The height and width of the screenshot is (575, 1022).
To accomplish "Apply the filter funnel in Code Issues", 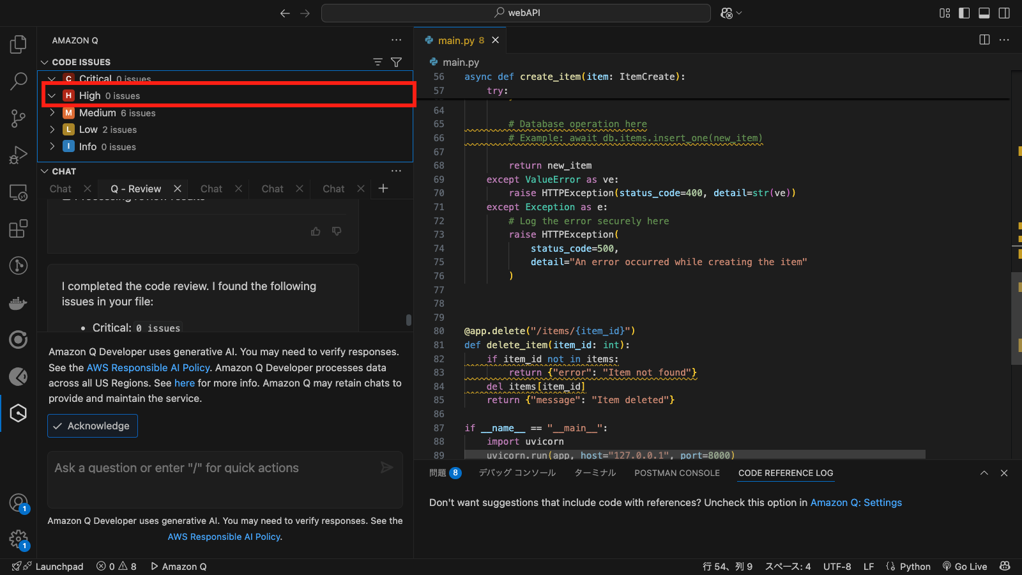I will point(397,62).
